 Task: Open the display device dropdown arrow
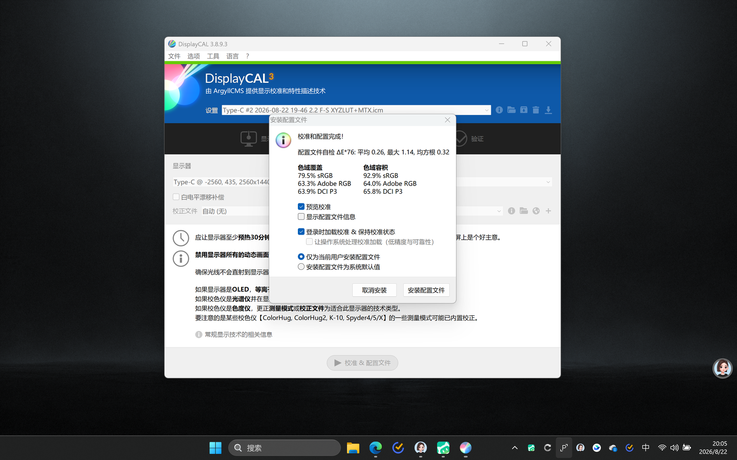[548, 182]
